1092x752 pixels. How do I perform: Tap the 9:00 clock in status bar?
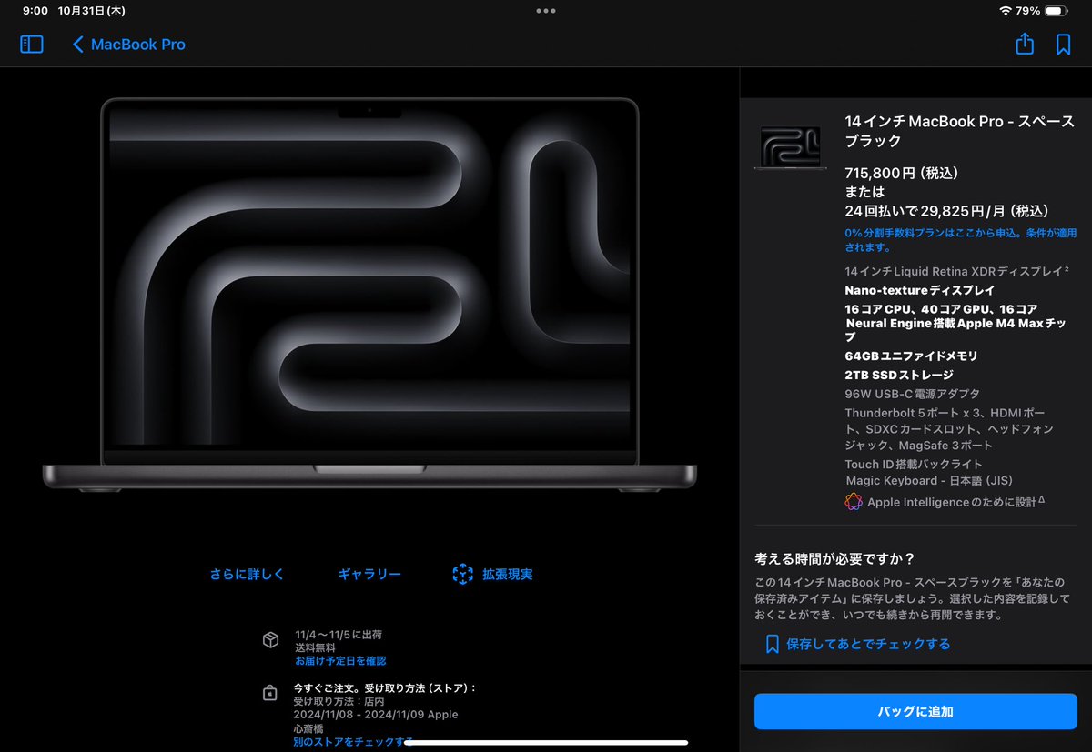coord(35,11)
